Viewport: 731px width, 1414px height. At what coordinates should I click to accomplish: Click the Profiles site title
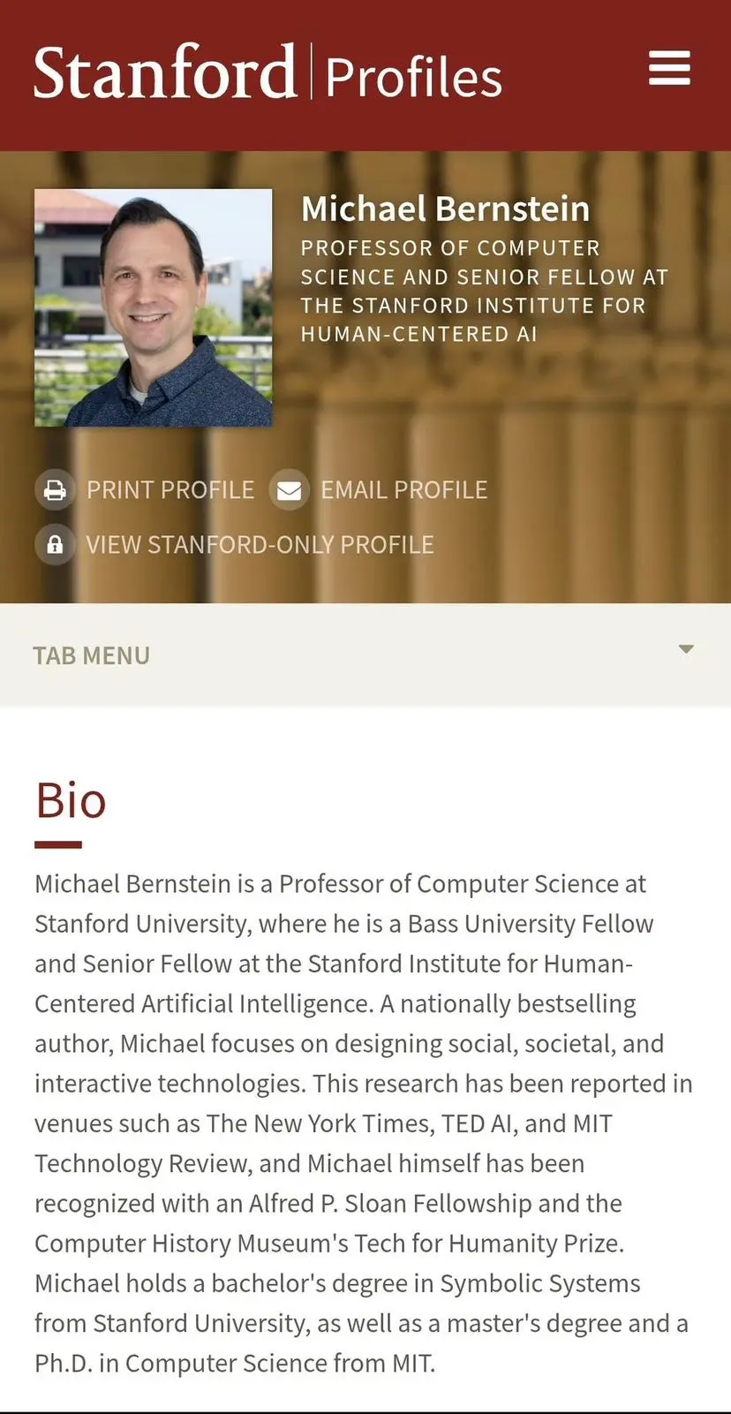pyautogui.click(x=413, y=77)
